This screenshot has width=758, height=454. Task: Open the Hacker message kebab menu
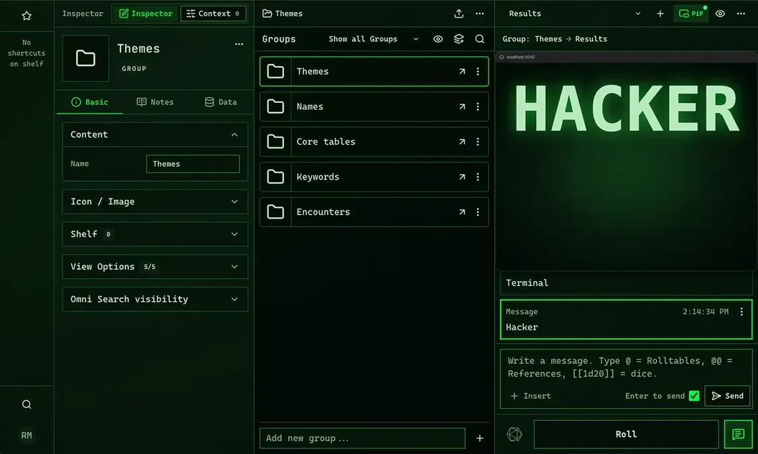tap(742, 312)
